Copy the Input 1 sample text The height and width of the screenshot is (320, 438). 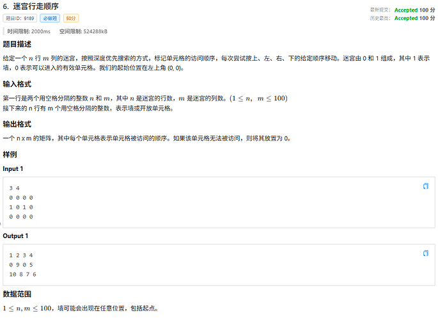pos(425,186)
